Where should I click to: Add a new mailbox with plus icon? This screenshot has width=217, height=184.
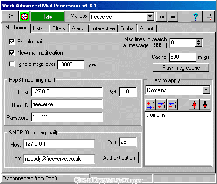(161, 17)
